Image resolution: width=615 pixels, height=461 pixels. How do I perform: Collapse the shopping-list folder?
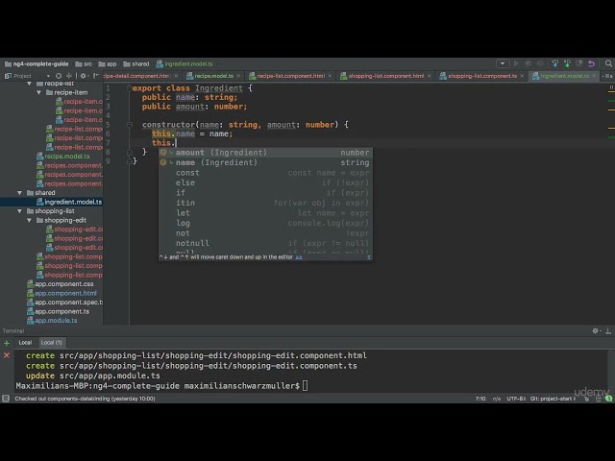(19, 211)
